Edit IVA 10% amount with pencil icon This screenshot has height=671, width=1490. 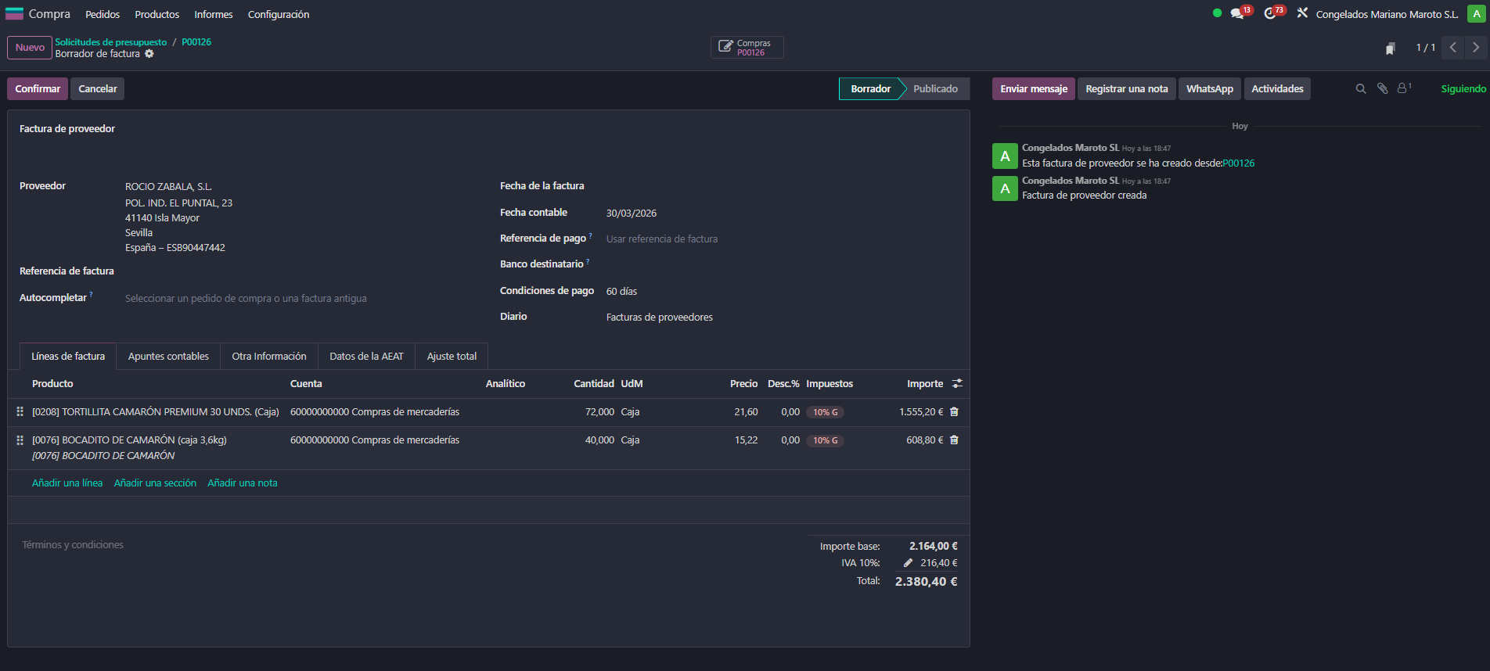(908, 563)
